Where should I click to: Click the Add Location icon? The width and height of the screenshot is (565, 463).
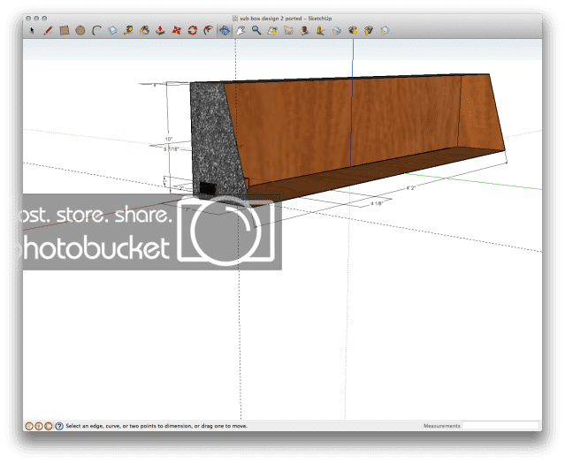(272, 31)
